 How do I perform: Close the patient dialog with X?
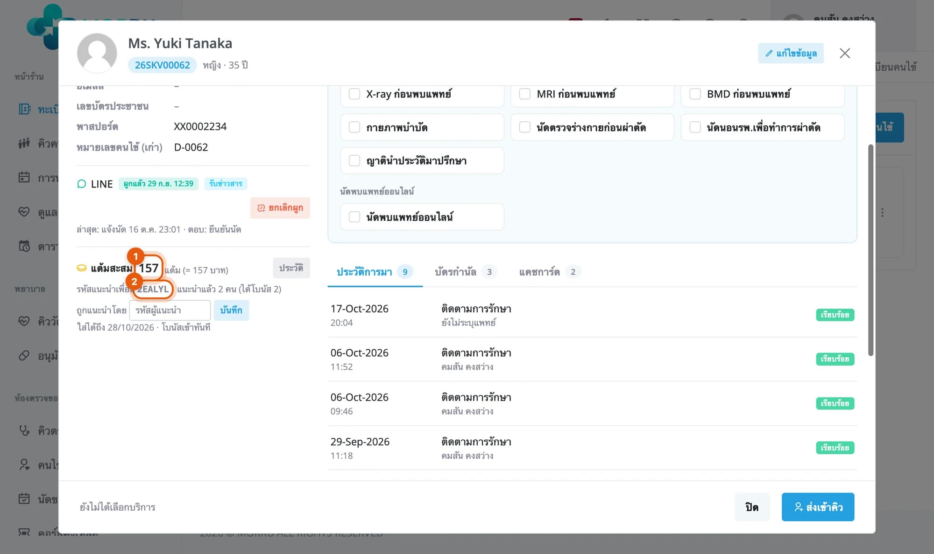845,53
